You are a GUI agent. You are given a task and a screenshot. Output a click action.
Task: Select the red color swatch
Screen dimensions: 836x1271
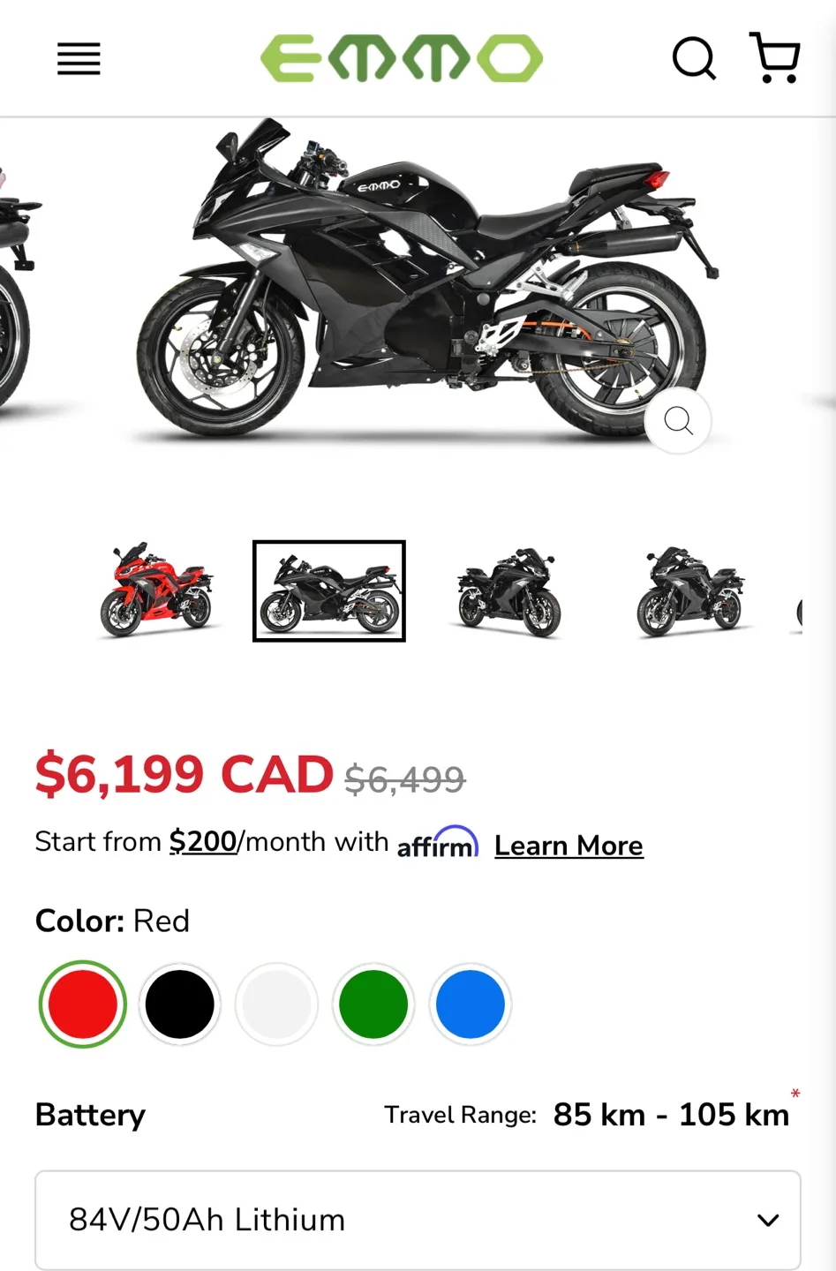pyautogui.click(x=83, y=1004)
